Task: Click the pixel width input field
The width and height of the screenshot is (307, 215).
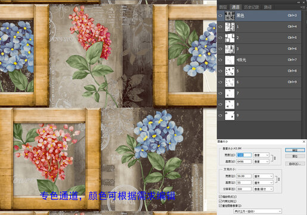Action: (x=244, y=155)
